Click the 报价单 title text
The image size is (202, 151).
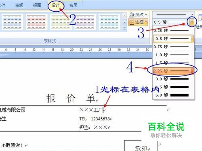point(71,99)
